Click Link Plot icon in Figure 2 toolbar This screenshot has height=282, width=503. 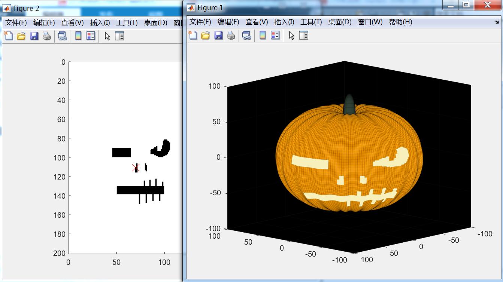[x=62, y=36]
